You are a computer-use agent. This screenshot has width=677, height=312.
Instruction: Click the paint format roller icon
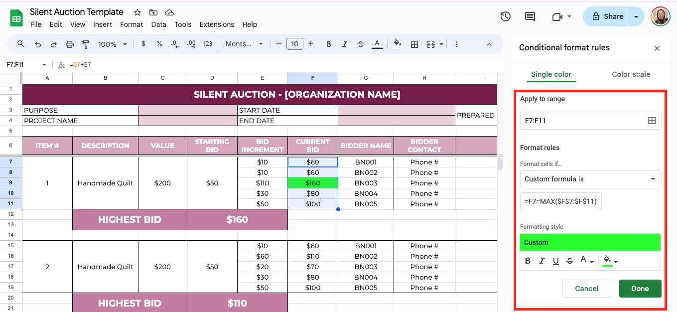click(85, 44)
